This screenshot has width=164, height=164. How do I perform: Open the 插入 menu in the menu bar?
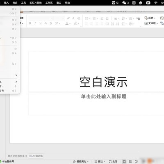click(6, 2)
